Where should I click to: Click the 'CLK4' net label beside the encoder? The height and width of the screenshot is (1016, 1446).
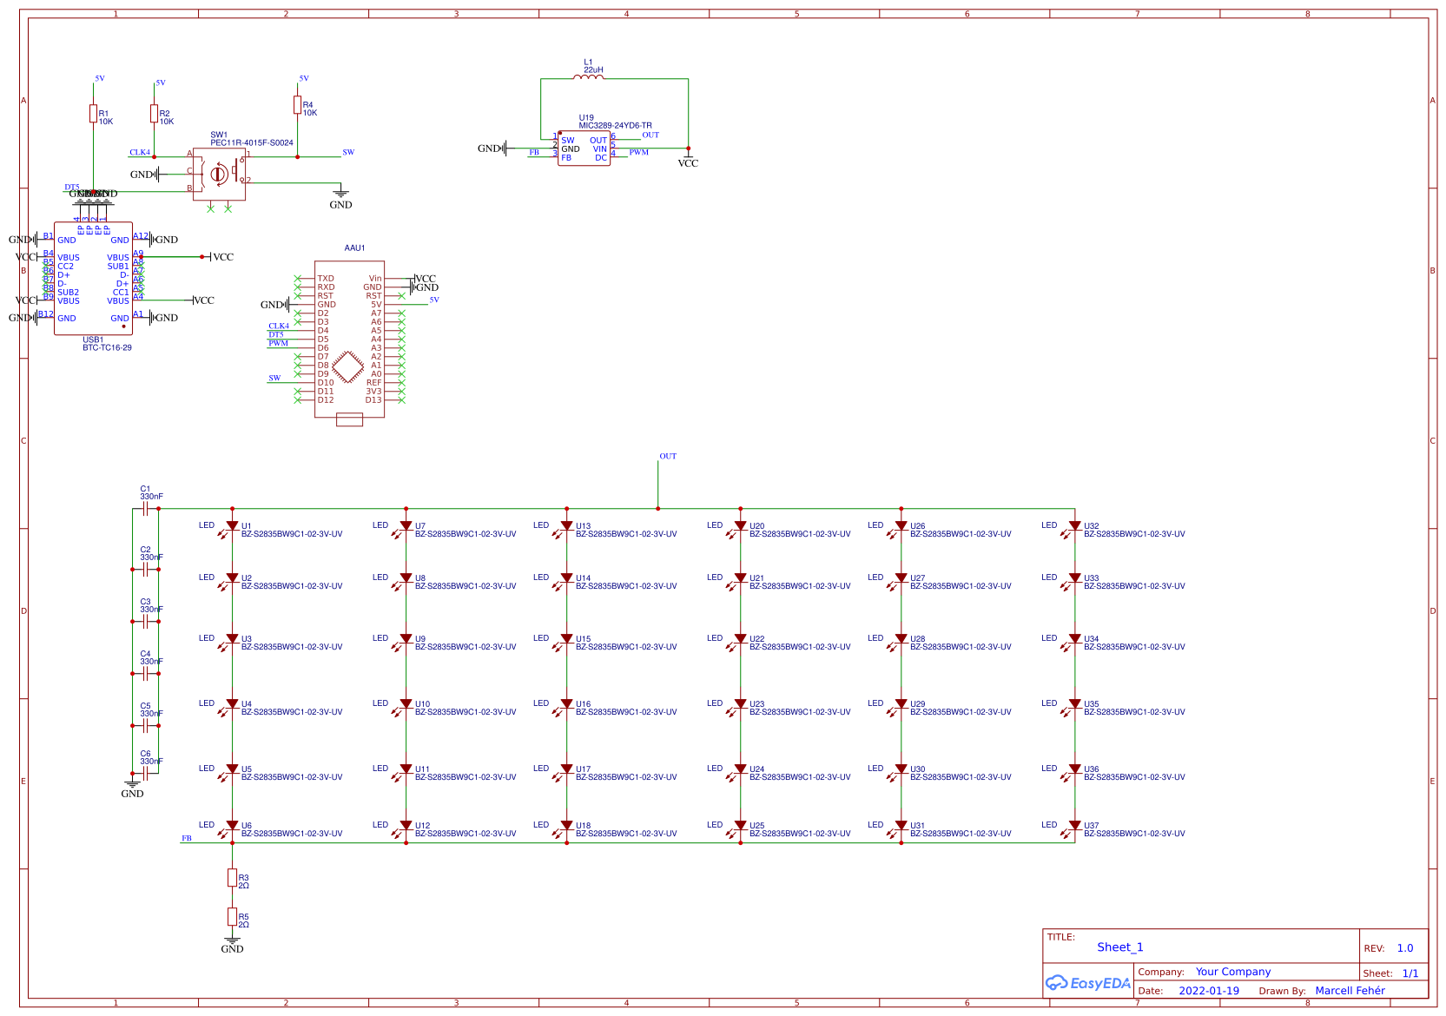(140, 152)
